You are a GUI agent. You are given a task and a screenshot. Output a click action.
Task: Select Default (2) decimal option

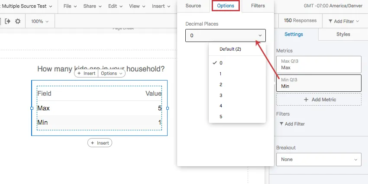[x=237, y=49]
